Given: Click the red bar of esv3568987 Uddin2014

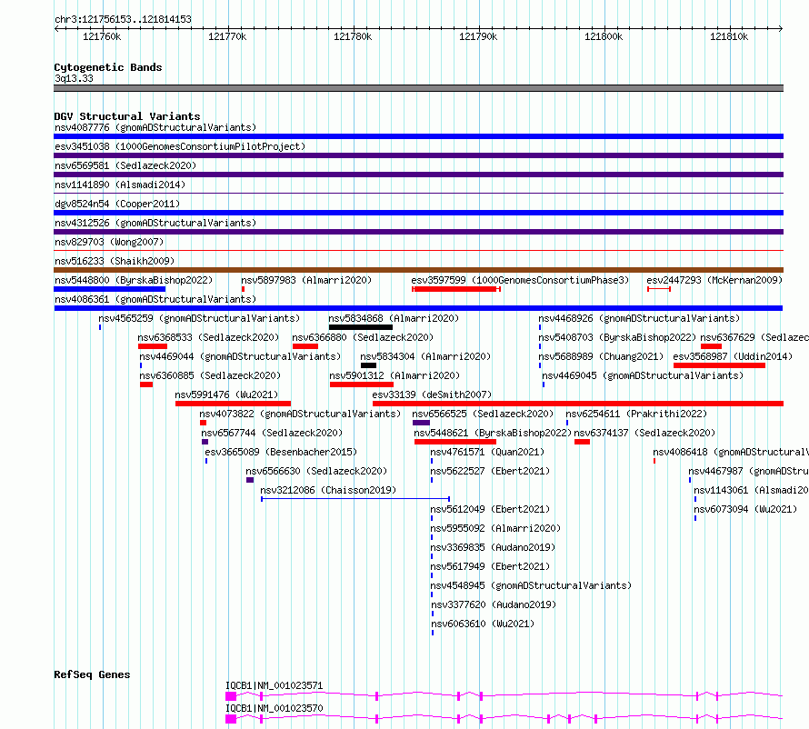Looking at the screenshot, I should (x=719, y=365).
